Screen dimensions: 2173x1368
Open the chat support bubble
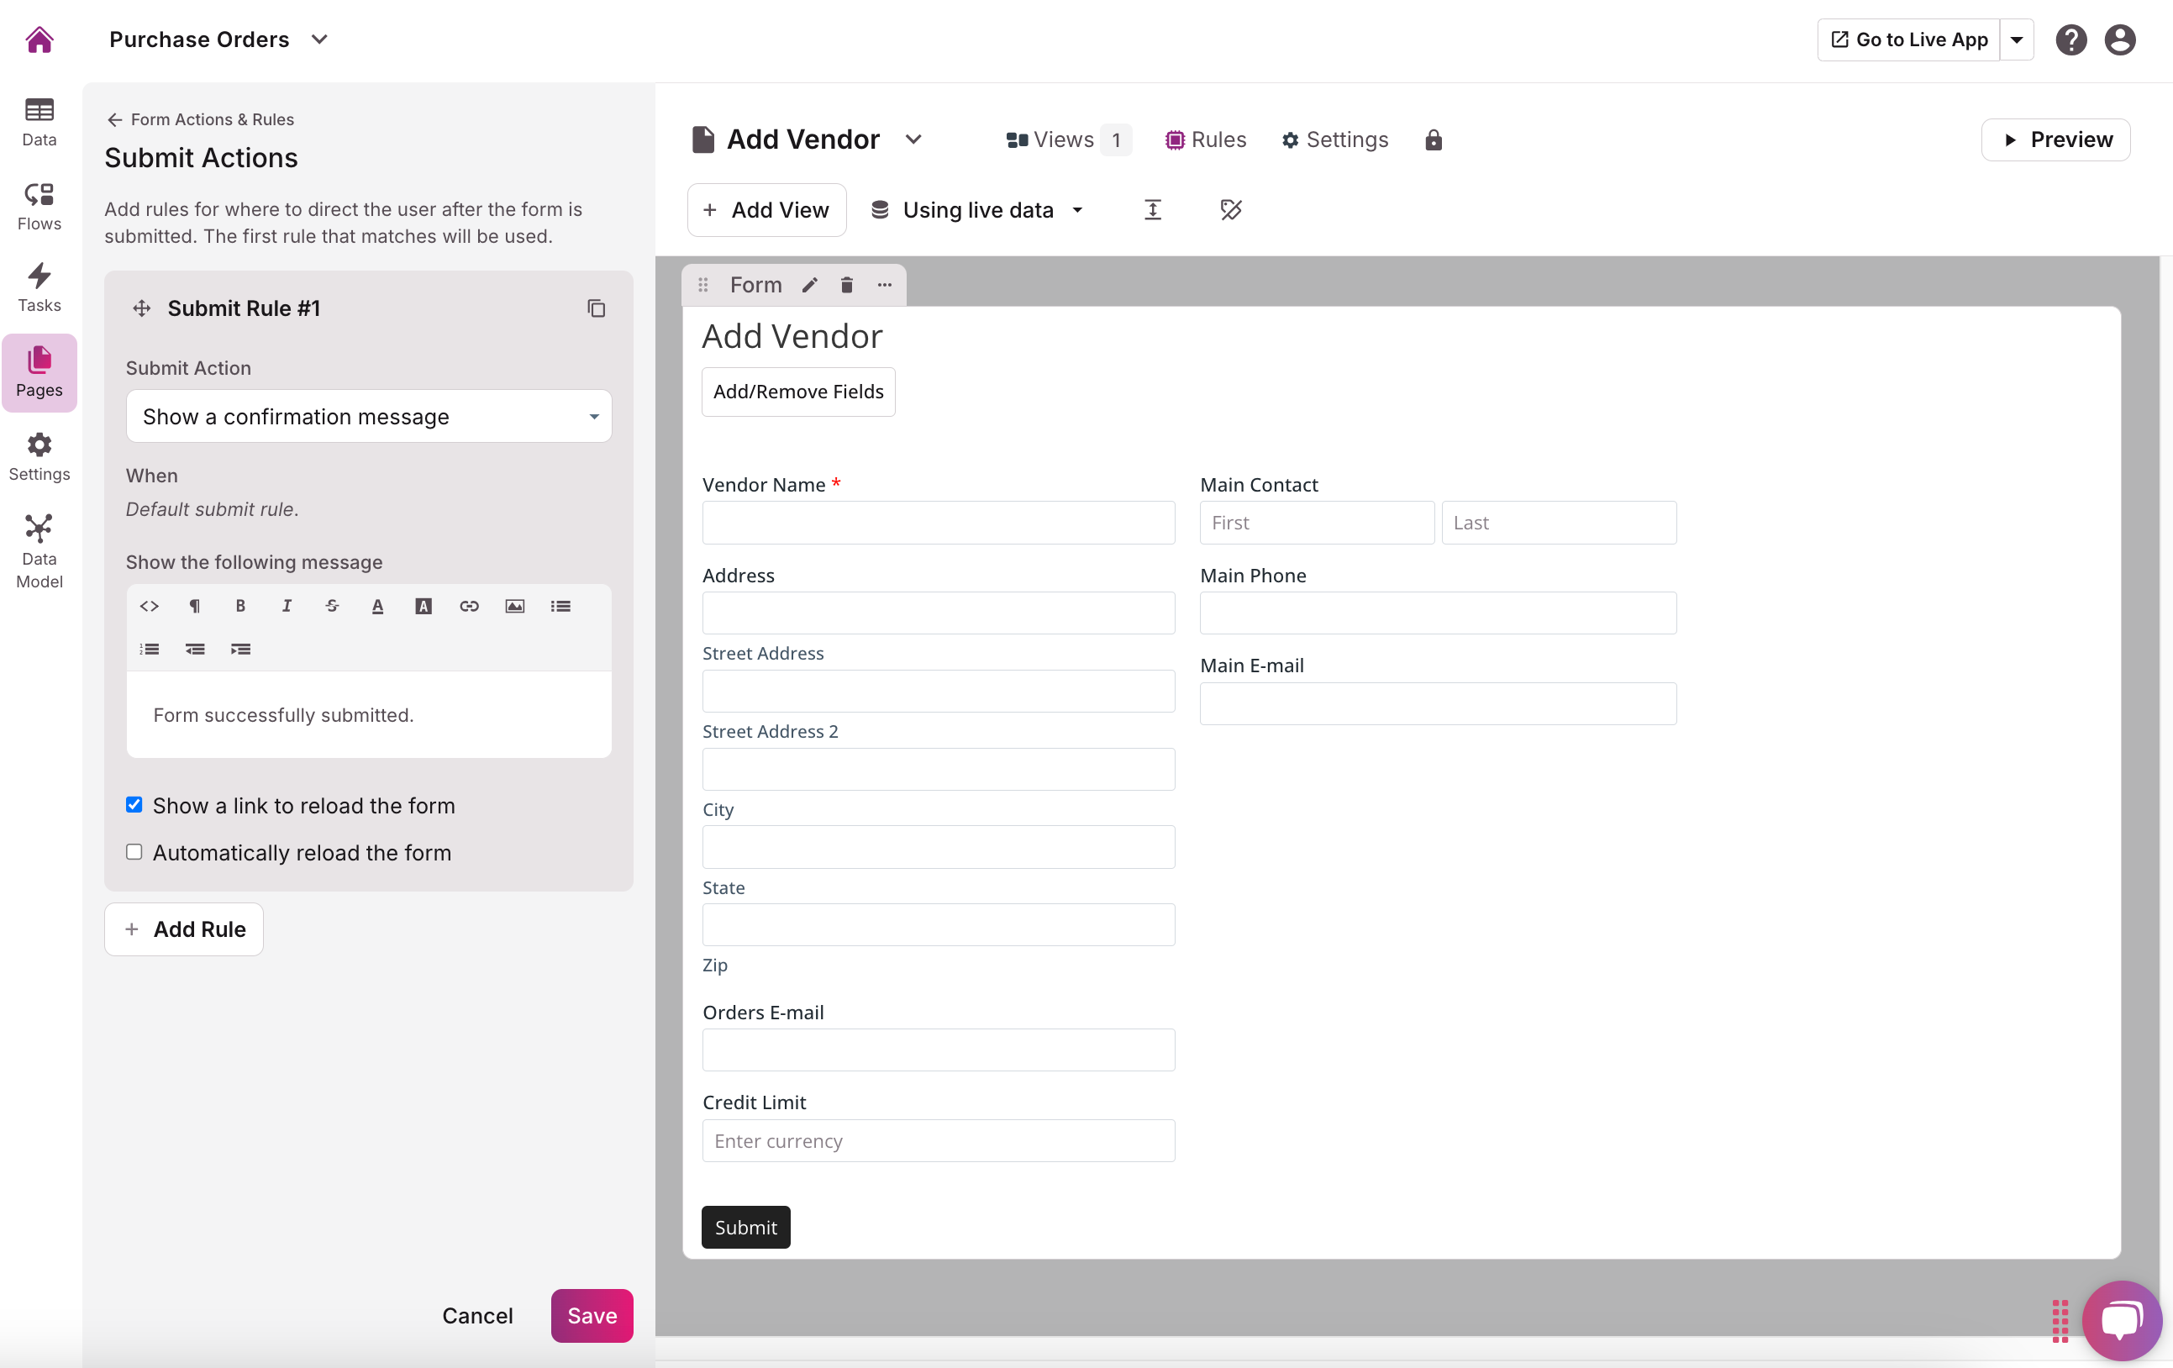(2122, 1320)
